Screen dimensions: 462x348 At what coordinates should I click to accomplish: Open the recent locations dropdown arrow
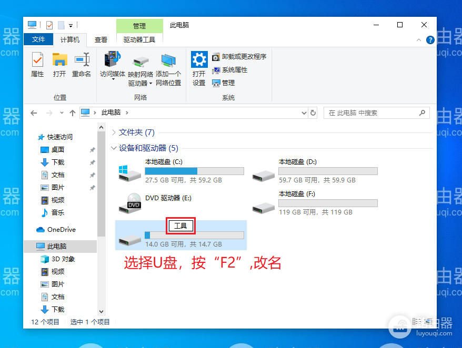(62, 113)
